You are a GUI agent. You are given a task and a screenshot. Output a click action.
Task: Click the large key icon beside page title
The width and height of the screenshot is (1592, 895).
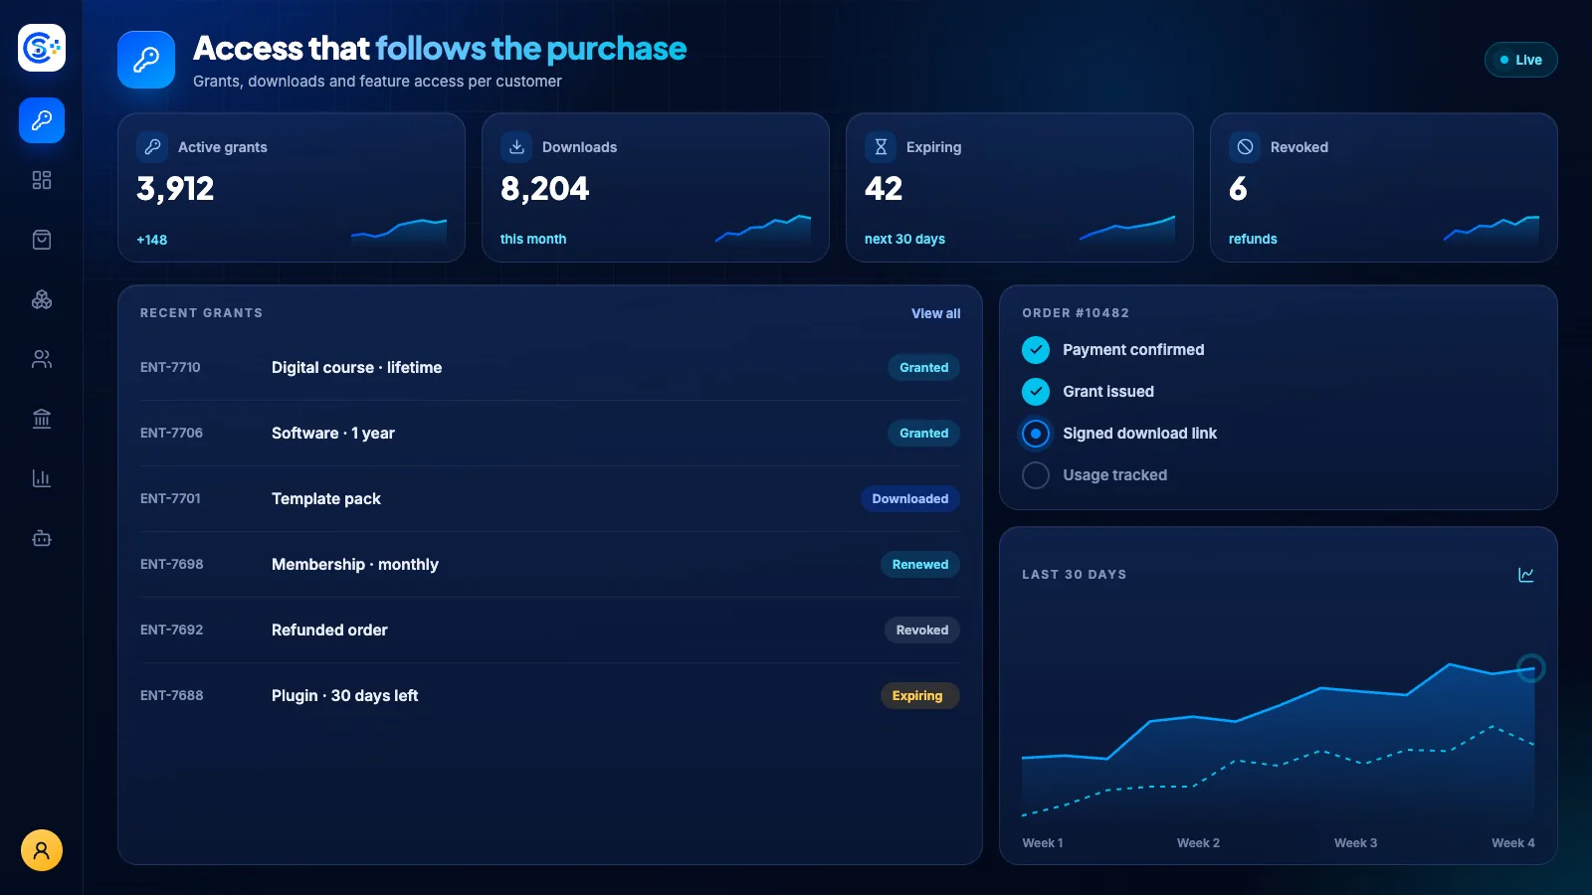coord(146,60)
